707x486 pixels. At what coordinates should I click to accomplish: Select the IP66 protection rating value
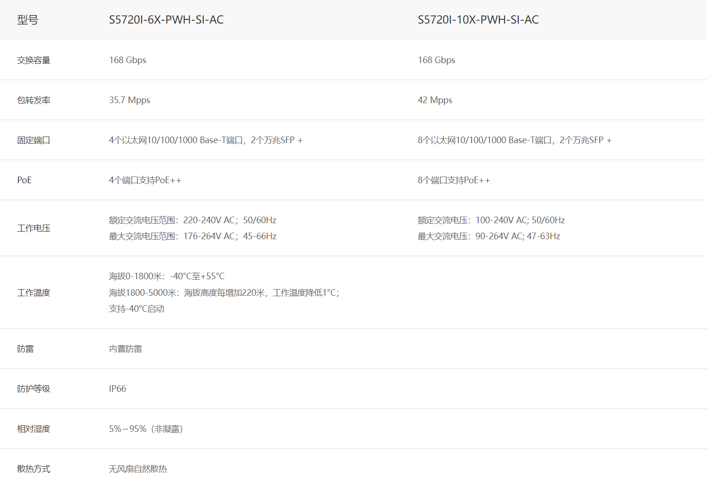[117, 389]
